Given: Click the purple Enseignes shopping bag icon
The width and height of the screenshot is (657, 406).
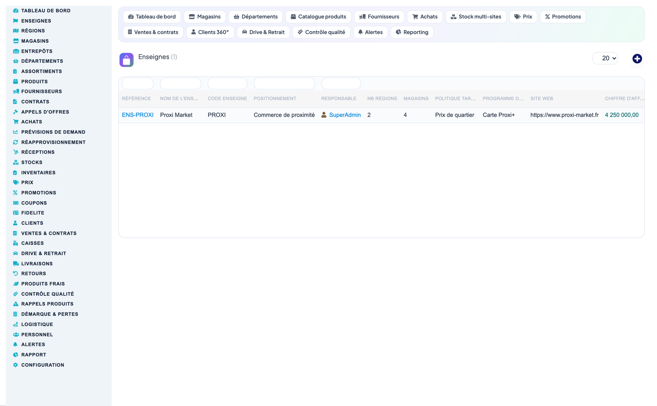Looking at the screenshot, I should tap(126, 60).
